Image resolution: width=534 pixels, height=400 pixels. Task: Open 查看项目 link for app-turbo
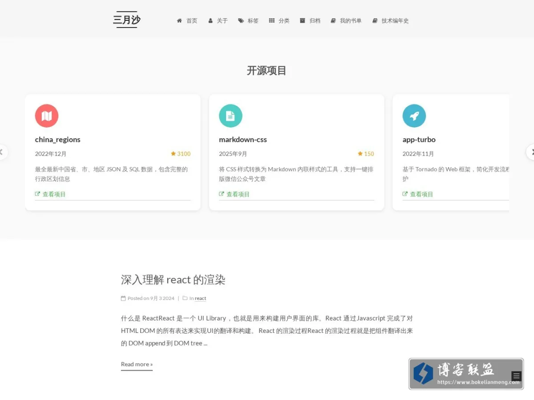tap(421, 194)
